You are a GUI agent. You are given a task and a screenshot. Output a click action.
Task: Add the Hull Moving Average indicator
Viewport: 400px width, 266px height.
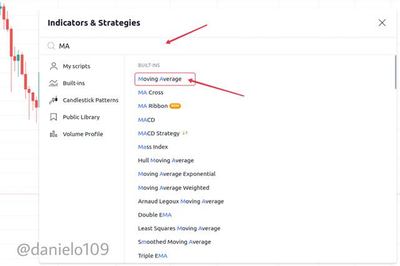(x=166, y=160)
